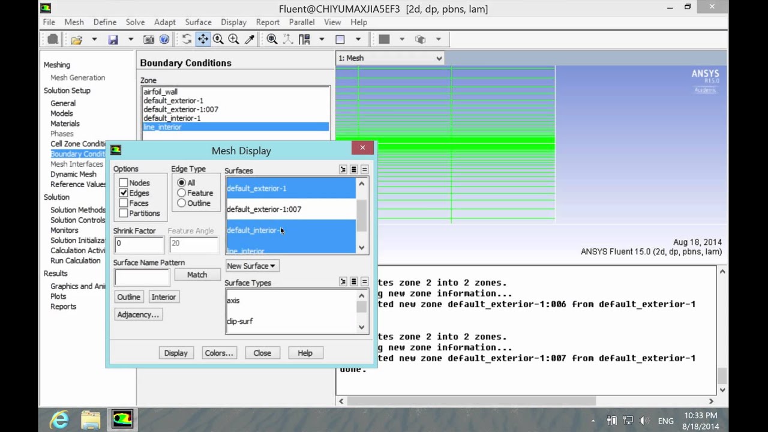Click the axis triad icon in toolbar
Image resolution: width=768 pixels, height=432 pixels.
pos(288,40)
